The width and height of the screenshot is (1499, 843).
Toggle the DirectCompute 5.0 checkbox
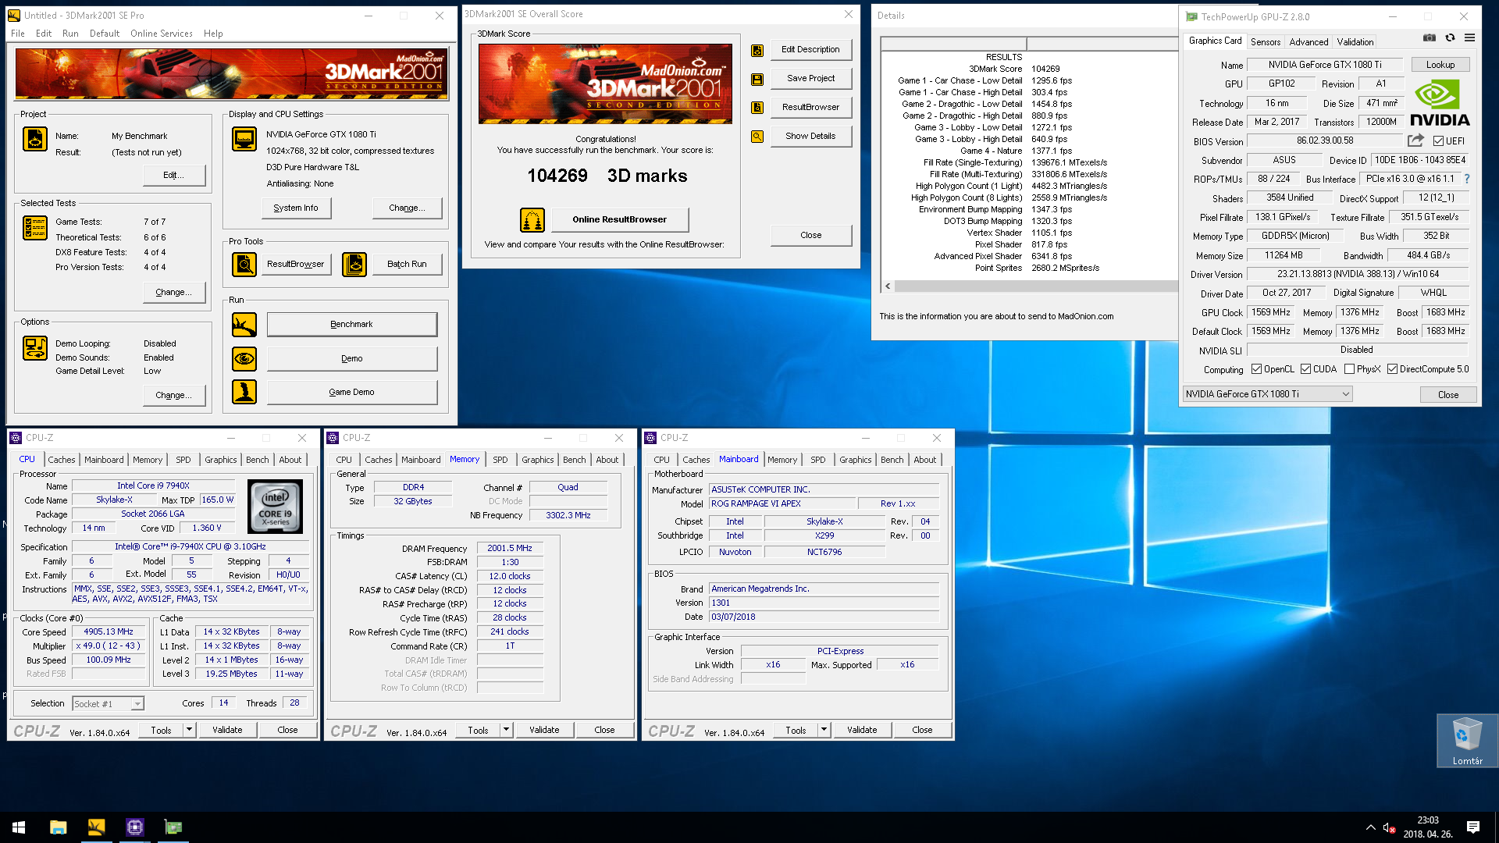click(x=1392, y=369)
